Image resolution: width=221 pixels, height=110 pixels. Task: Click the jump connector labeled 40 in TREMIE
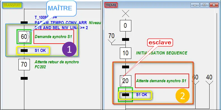click(209, 79)
